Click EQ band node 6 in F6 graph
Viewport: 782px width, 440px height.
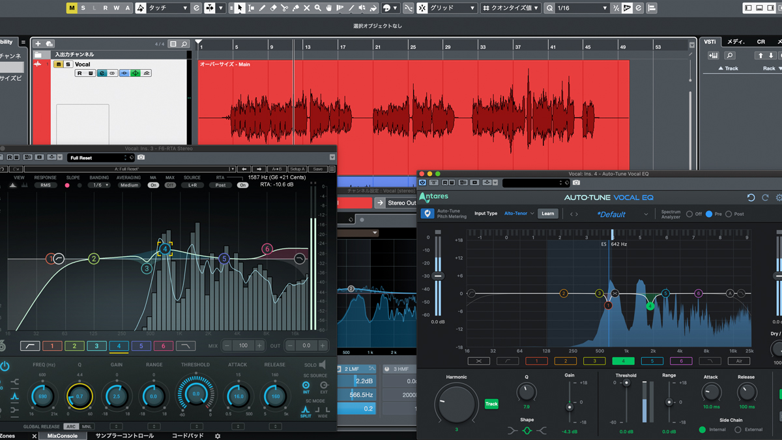point(267,249)
